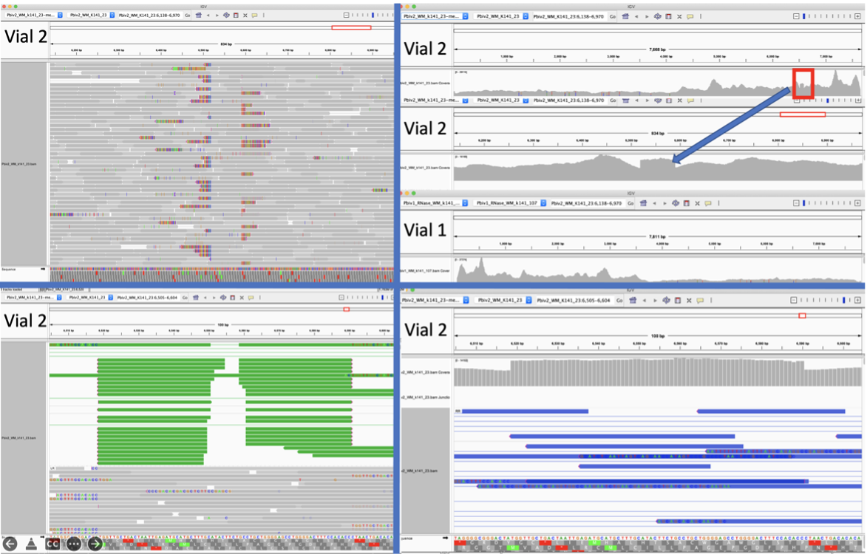Open chromosome dropdown in blue-reads window
This screenshot has height=557, width=867.
pos(503,301)
